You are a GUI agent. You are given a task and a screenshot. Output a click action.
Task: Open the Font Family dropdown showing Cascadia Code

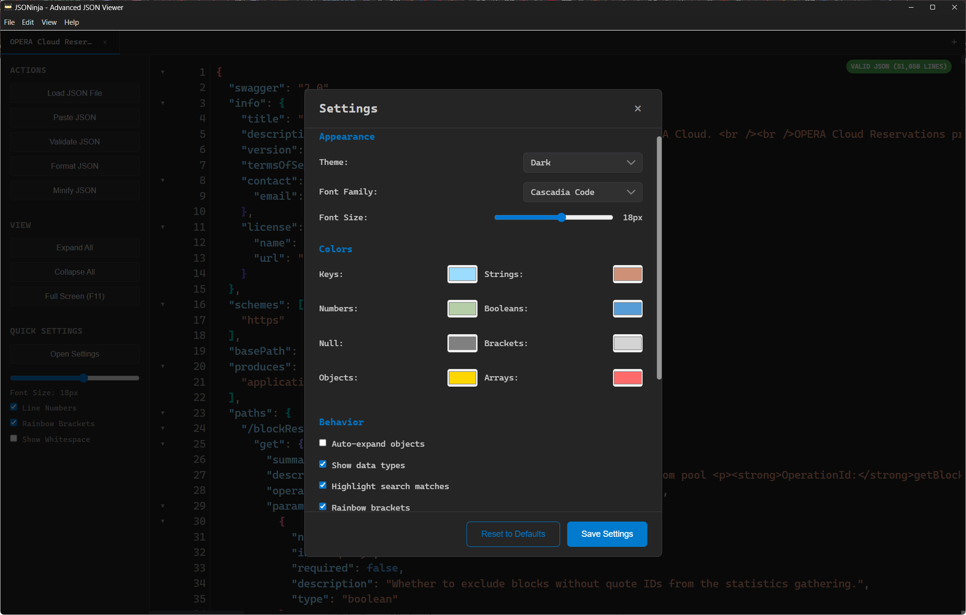click(582, 192)
